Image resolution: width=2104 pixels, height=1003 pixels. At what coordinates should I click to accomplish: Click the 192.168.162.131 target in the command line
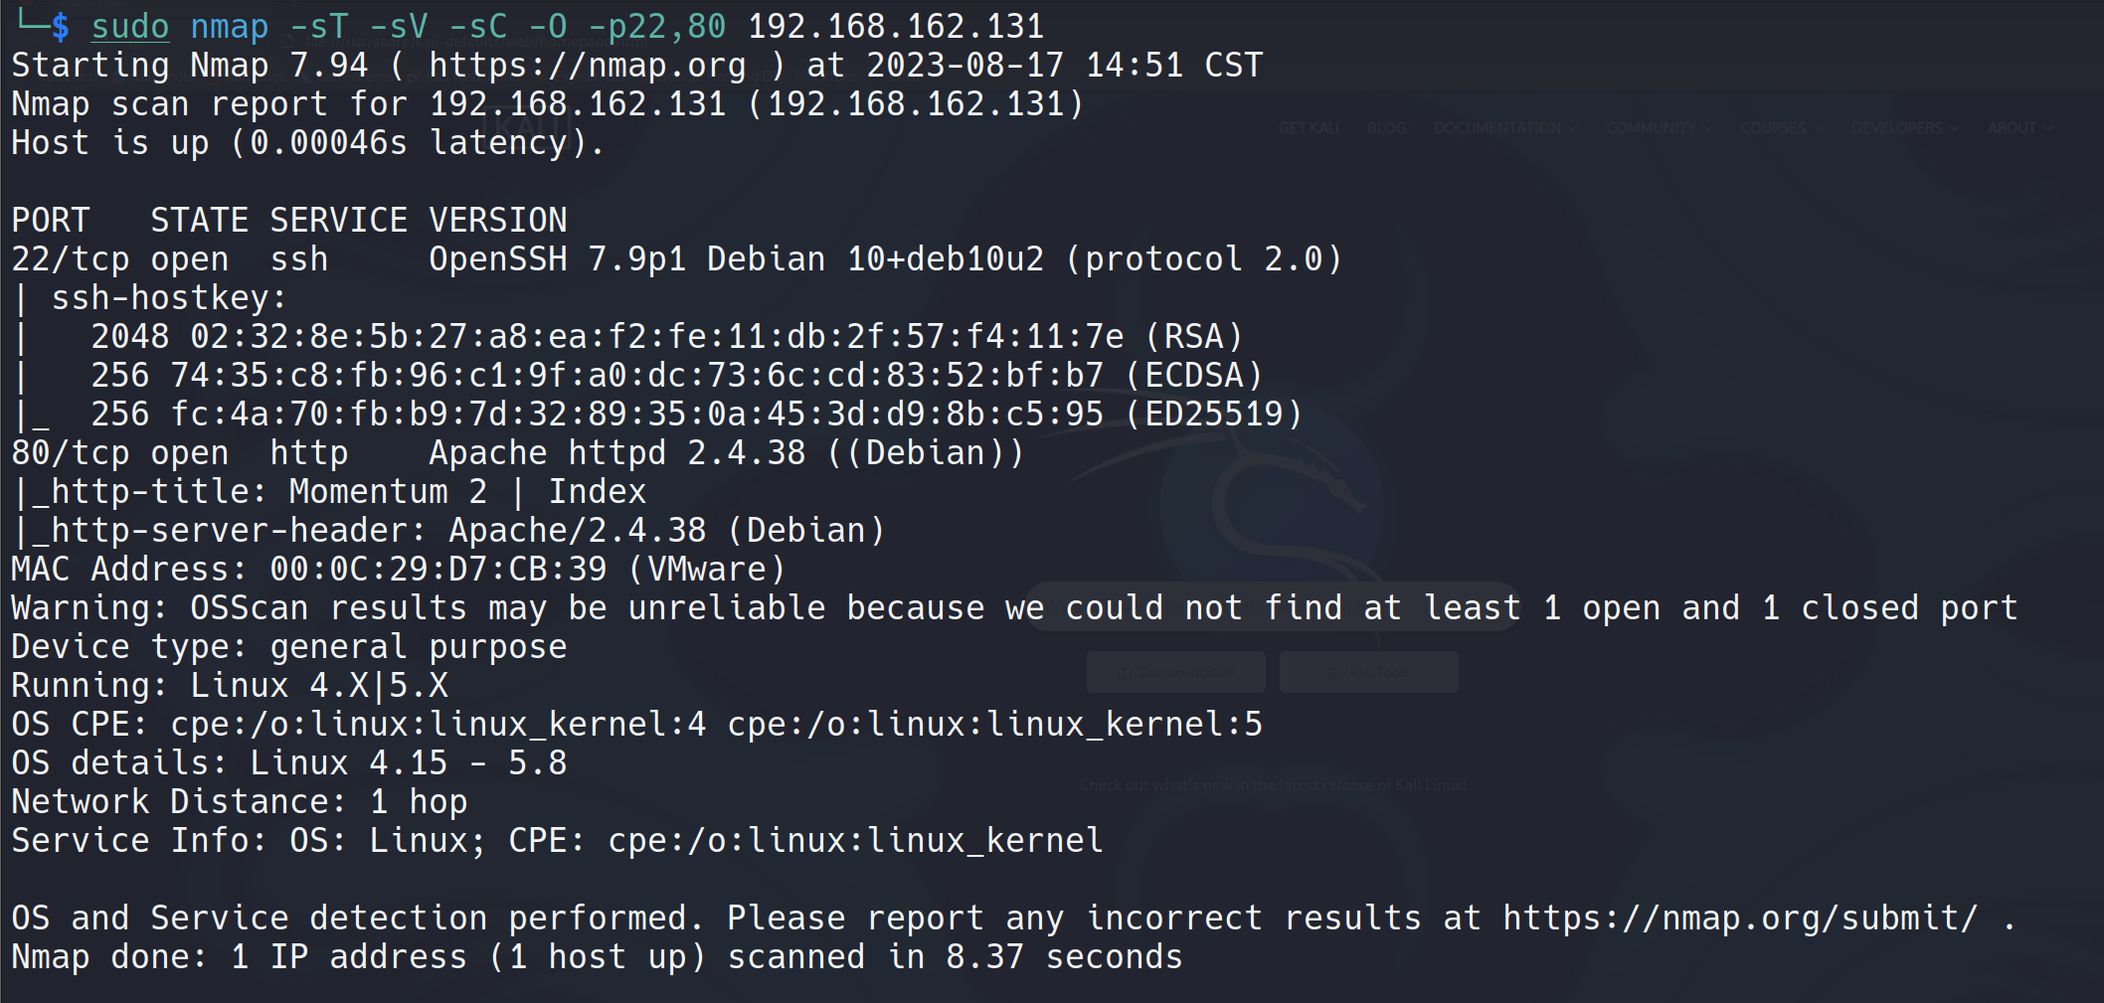coord(895,27)
